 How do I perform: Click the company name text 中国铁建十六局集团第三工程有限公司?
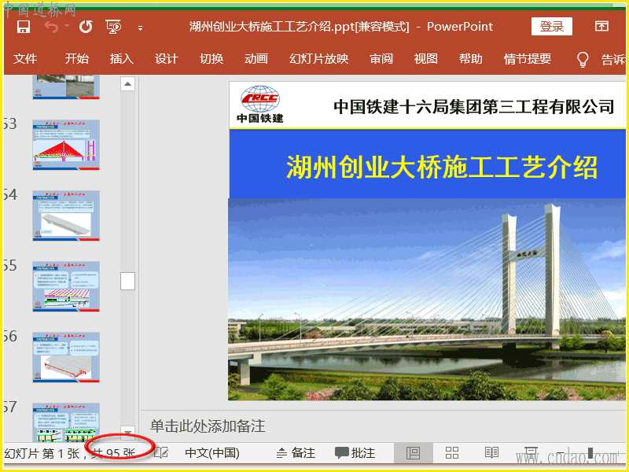pos(474,107)
